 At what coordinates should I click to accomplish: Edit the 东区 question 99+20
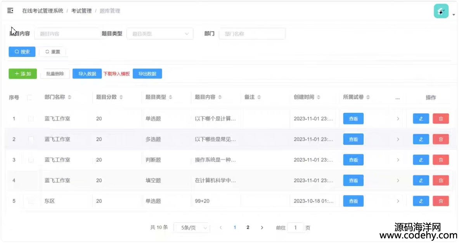pyautogui.click(x=421, y=201)
